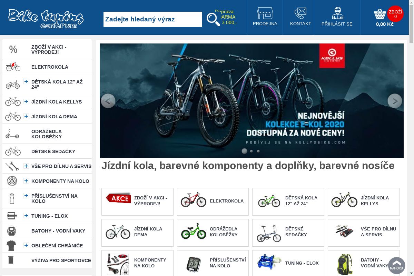Click the PRODEJNA header link
Viewport: 414px width, 276px height.
click(x=265, y=24)
